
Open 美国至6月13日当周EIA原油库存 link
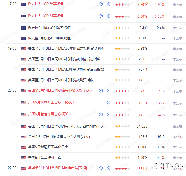(x=58, y=168)
